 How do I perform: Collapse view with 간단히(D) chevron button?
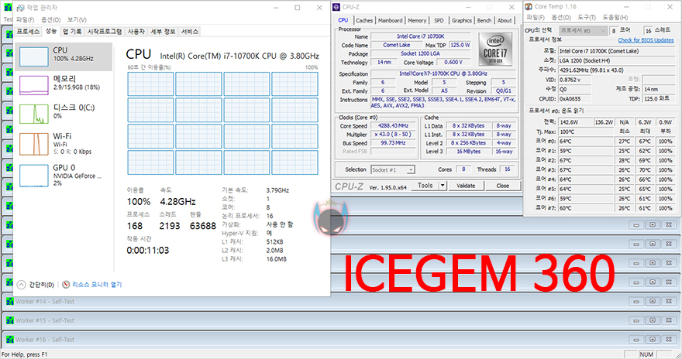(x=22, y=285)
